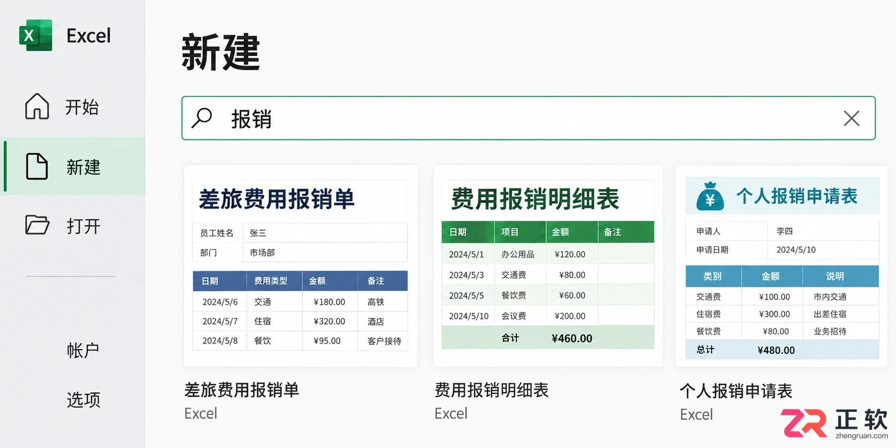Click the 差旅费用报销单 caption below the thumbnail
This screenshot has width=896, height=448.
pos(241,390)
